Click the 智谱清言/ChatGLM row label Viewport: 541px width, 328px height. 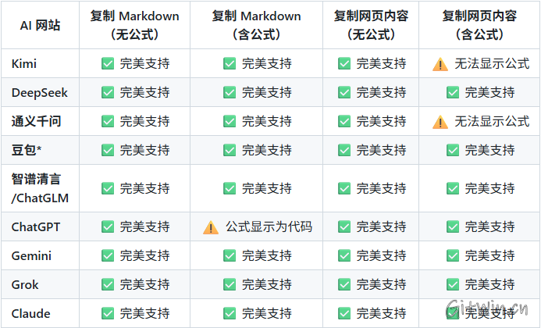(40, 188)
